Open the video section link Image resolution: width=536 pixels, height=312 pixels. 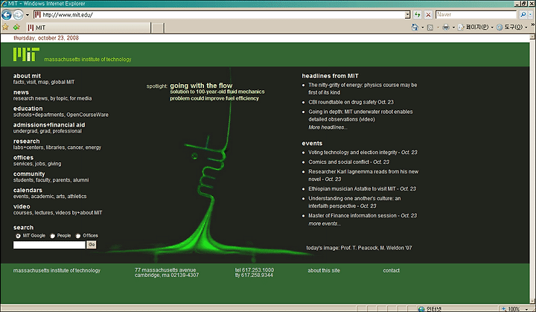coord(22,206)
